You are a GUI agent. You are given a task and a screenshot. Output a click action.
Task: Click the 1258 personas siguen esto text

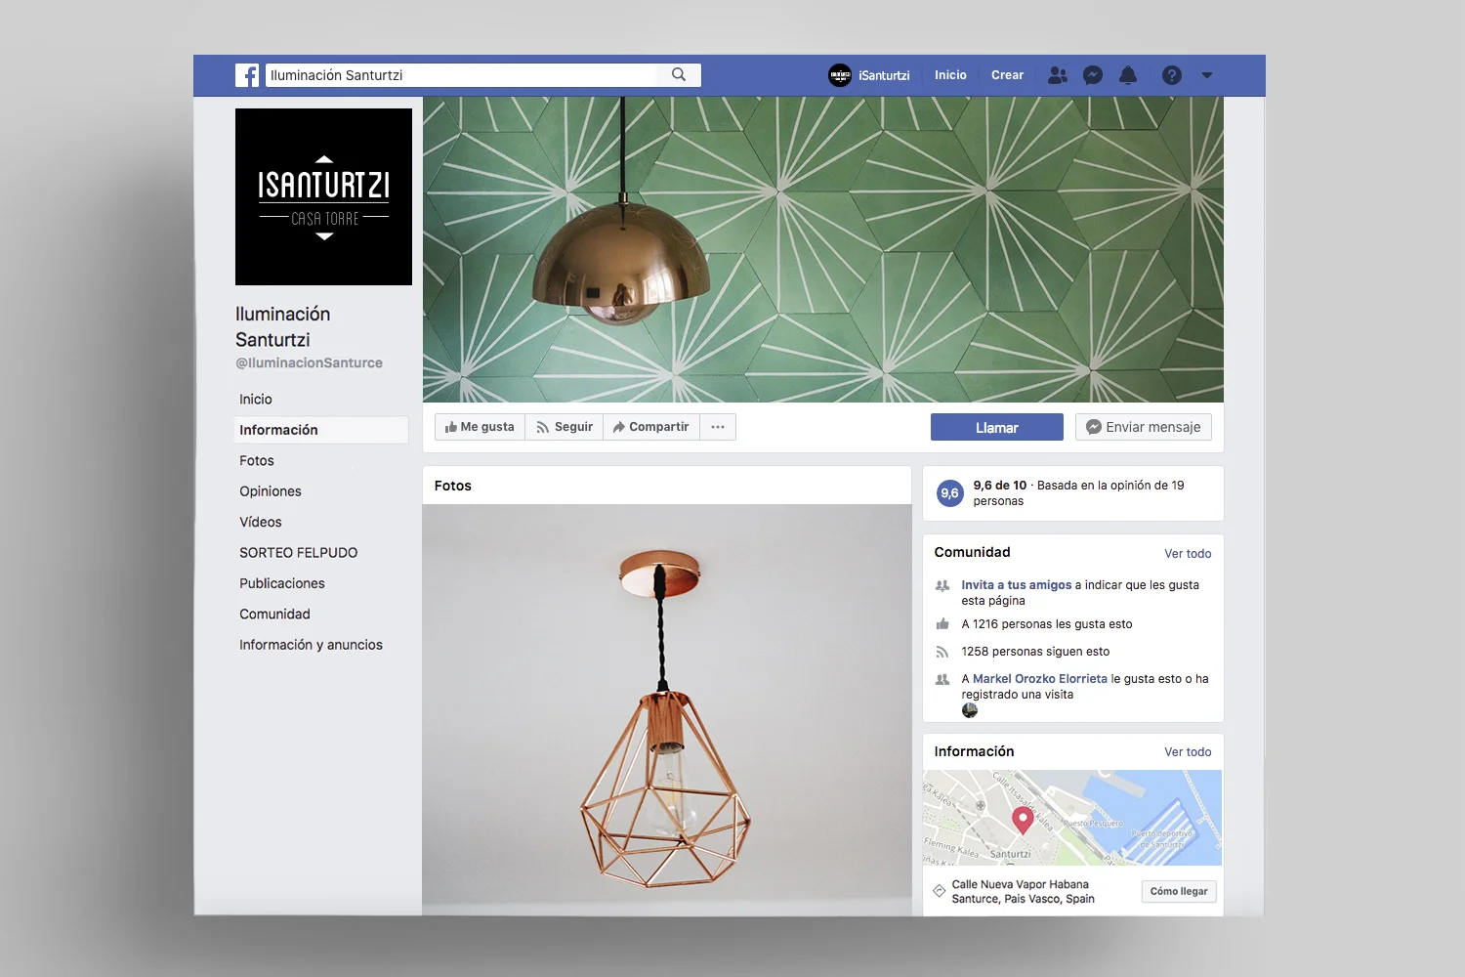pyautogui.click(x=1035, y=652)
